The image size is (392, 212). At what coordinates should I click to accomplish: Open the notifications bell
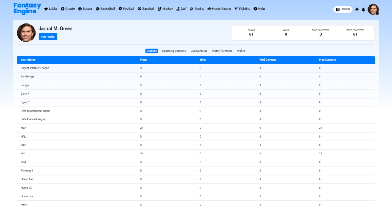click(363, 9)
